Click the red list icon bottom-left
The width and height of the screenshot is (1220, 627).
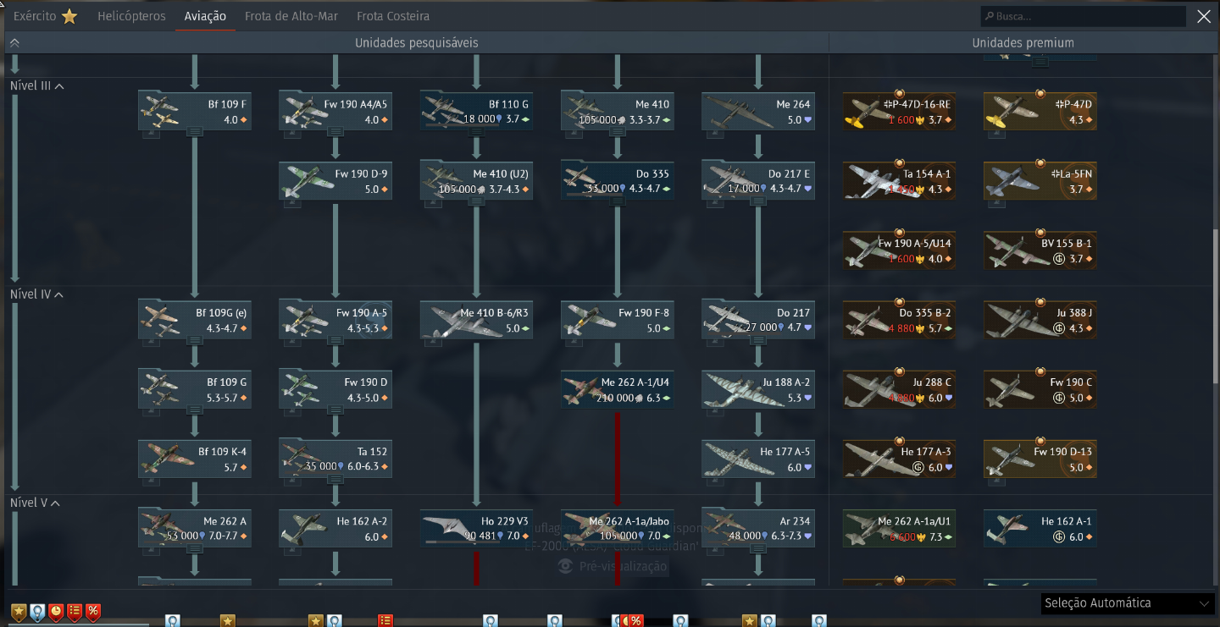75,612
